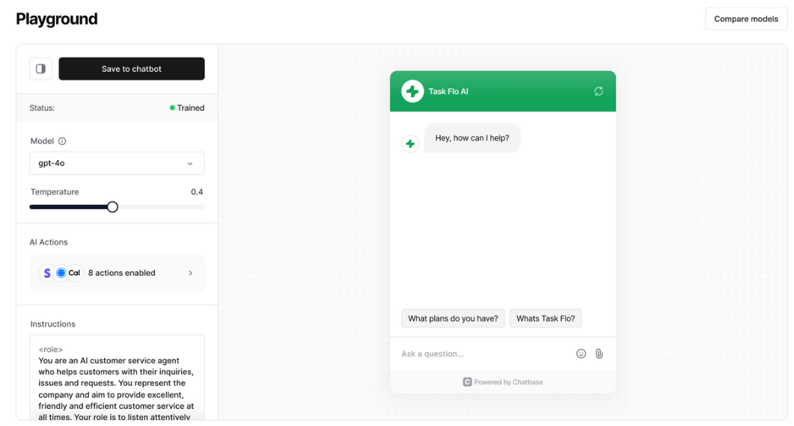Image resolution: width=794 pixels, height=426 pixels.
Task: Follow the Powered by Chatbase link
Action: pyautogui.click(x=503, y=382)
